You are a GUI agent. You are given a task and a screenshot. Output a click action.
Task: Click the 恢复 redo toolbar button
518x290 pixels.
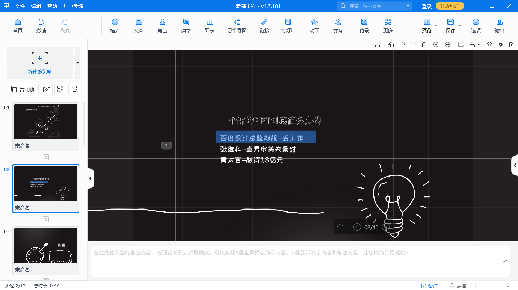pyautogui.click(x=65, y=26)
